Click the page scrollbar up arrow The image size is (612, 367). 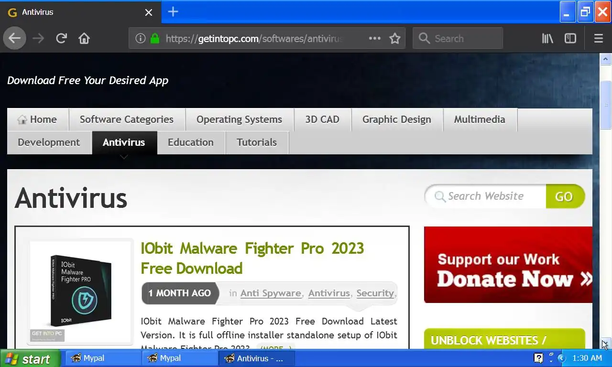[x=606, y=59]
